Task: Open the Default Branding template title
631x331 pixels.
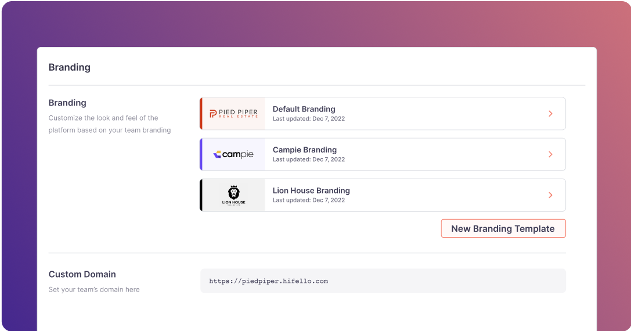Action: pyautogui.click(x=304, y=109)
